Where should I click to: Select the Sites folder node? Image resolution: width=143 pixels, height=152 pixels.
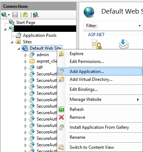(27, 42)
